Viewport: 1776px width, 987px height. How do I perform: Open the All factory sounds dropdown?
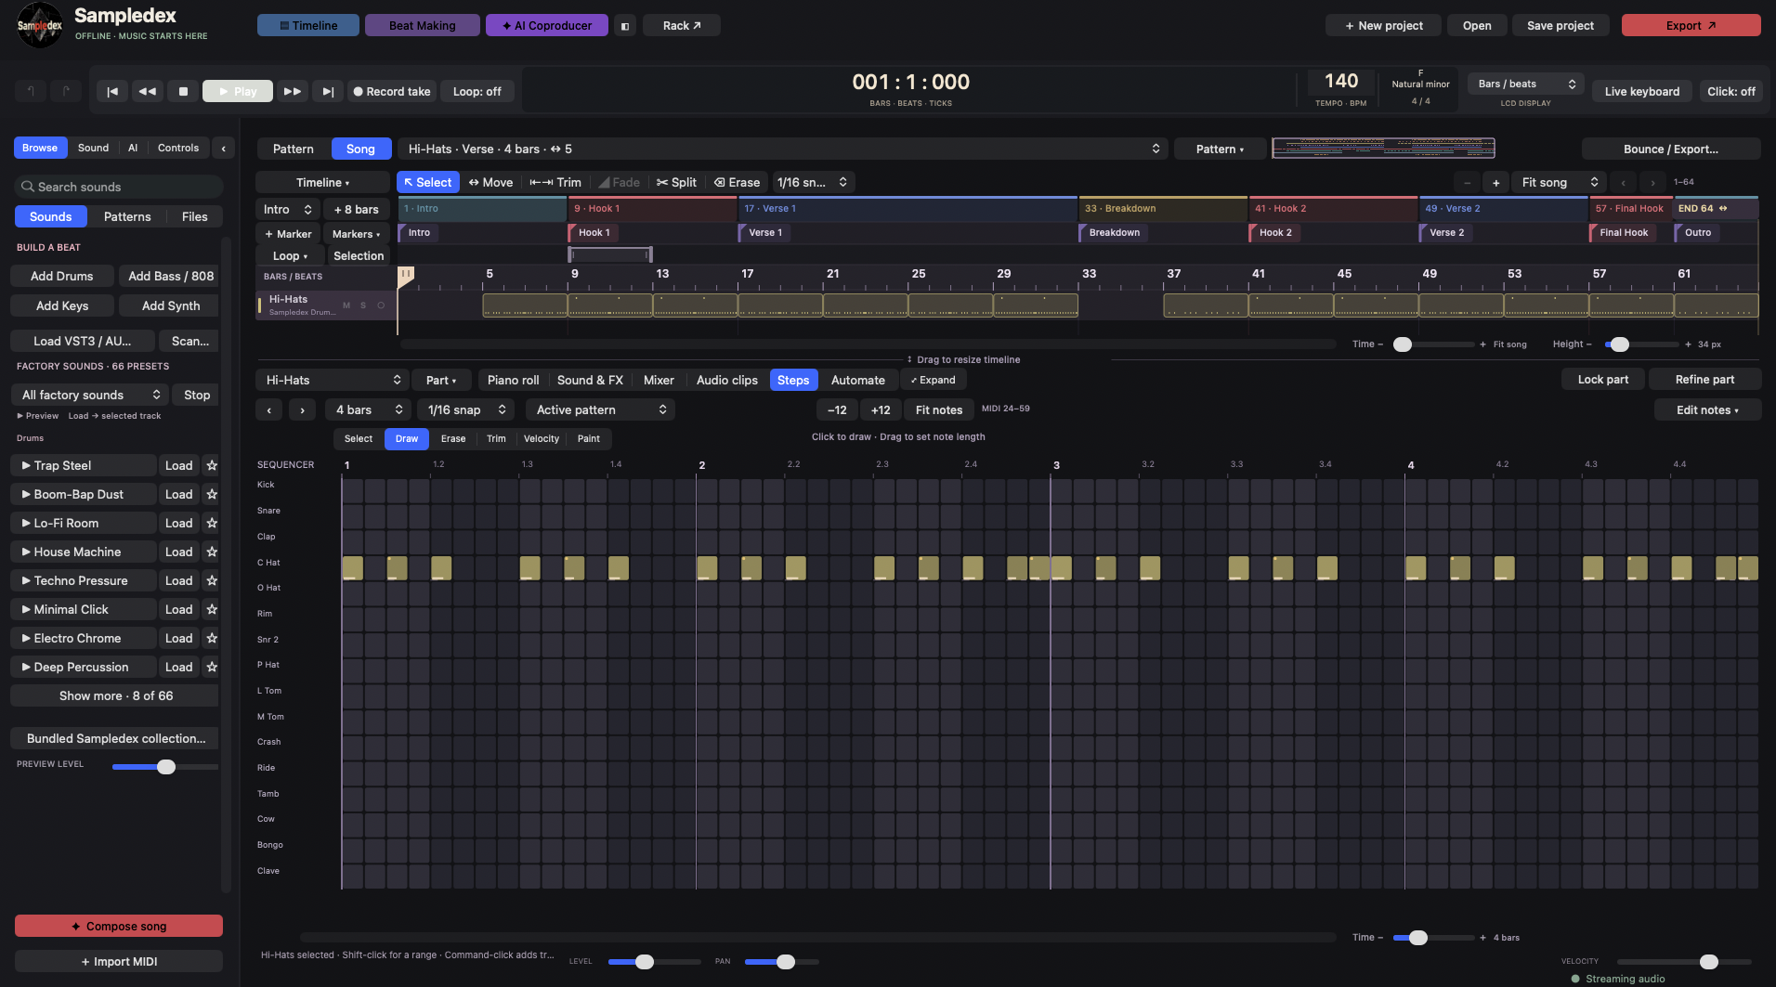91,395
